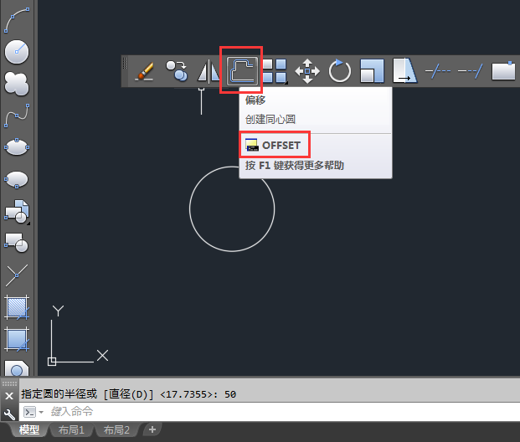The width and height of the screenshot is (520, 442).
Task: Select the Point tool
Action: 17,275
